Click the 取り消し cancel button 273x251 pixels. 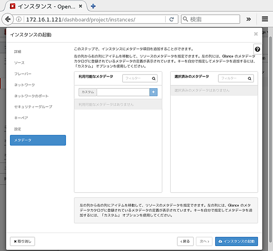click(22, 241)
